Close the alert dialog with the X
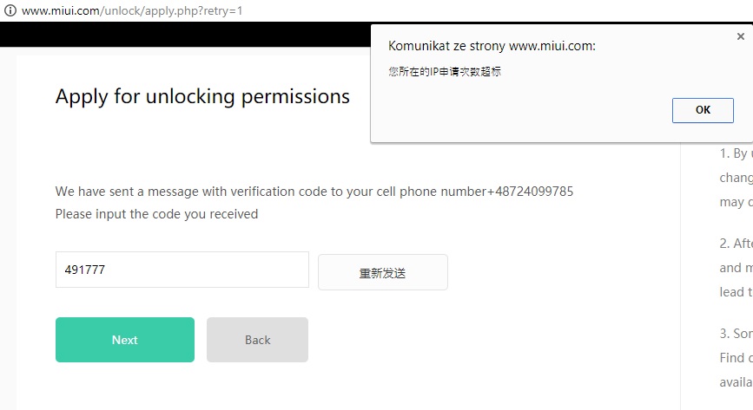 click(x=740, y=37)
